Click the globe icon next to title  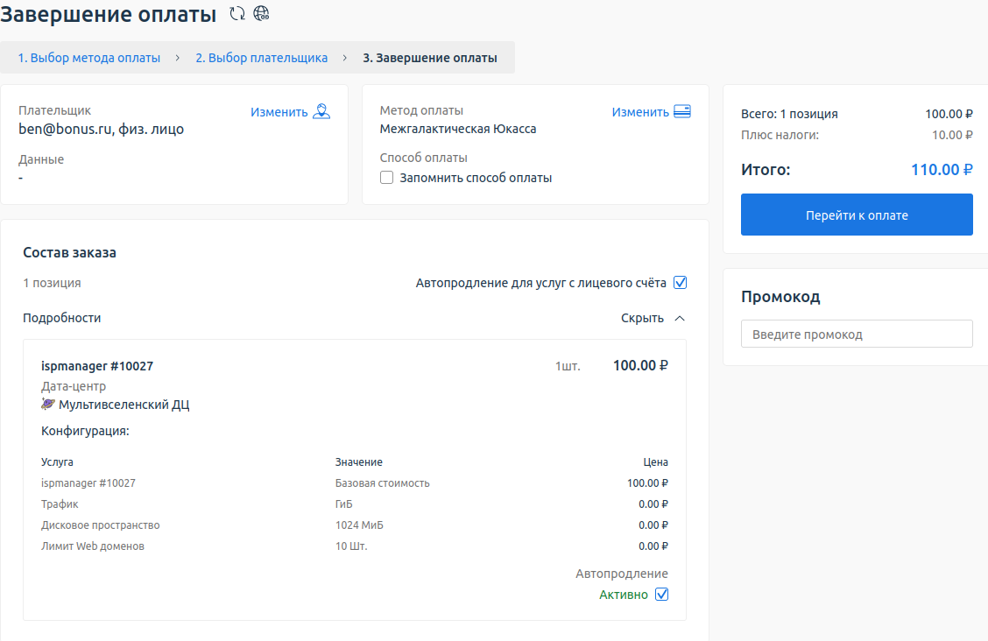tap(261, 14)
